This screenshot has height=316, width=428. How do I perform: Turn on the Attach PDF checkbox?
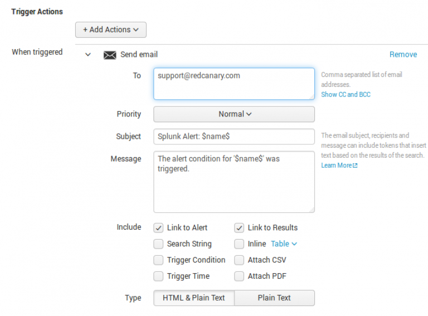pos(239,276)
